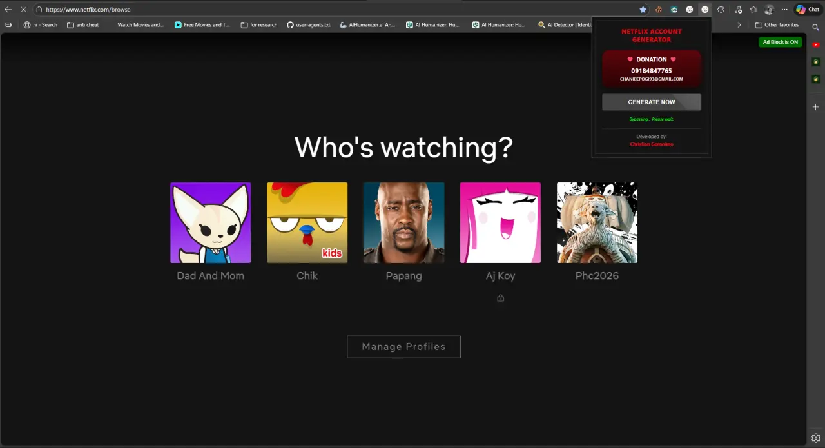Screen dimensions: 825x448
Task: Open the sidebar settings gear icon
Action: (815, 438)
